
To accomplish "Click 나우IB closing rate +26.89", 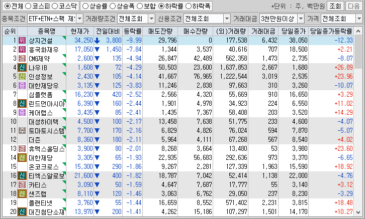I will 343,68.
